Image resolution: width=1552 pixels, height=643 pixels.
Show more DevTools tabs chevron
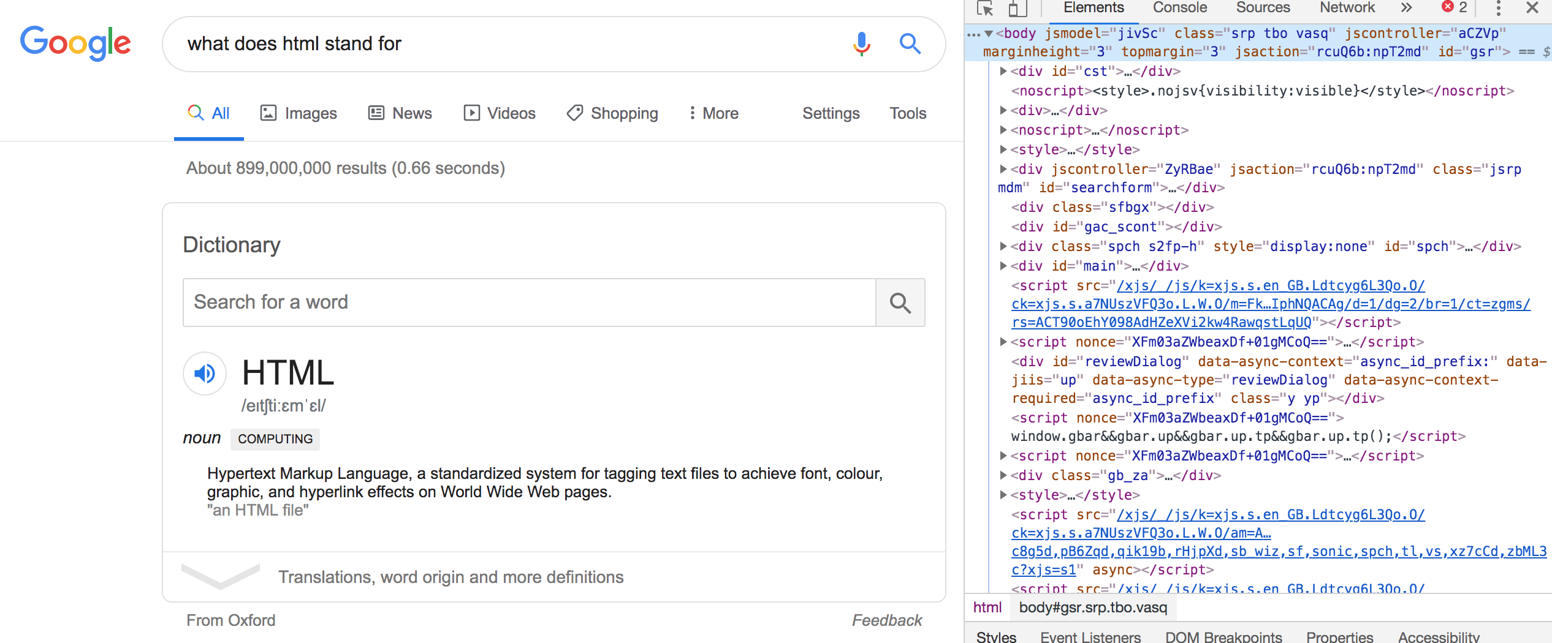pos(1406,8)
